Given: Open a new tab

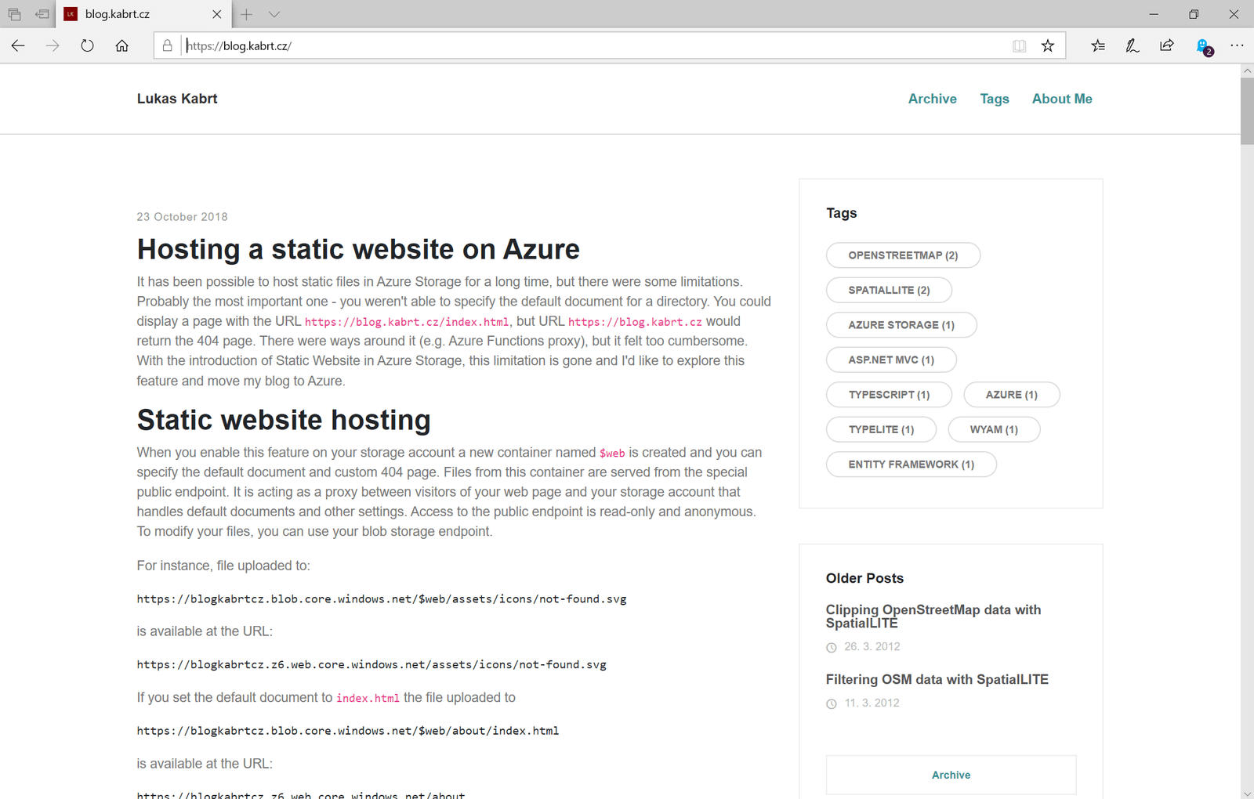Looking at the screenshot, I should 246,14.
